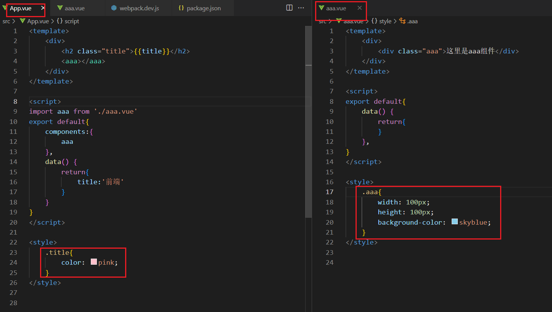Image resolution: width=552 pixels, height=312 pixels.
Task: Click the h2 class="title" line
Action: tap(126, 51)
